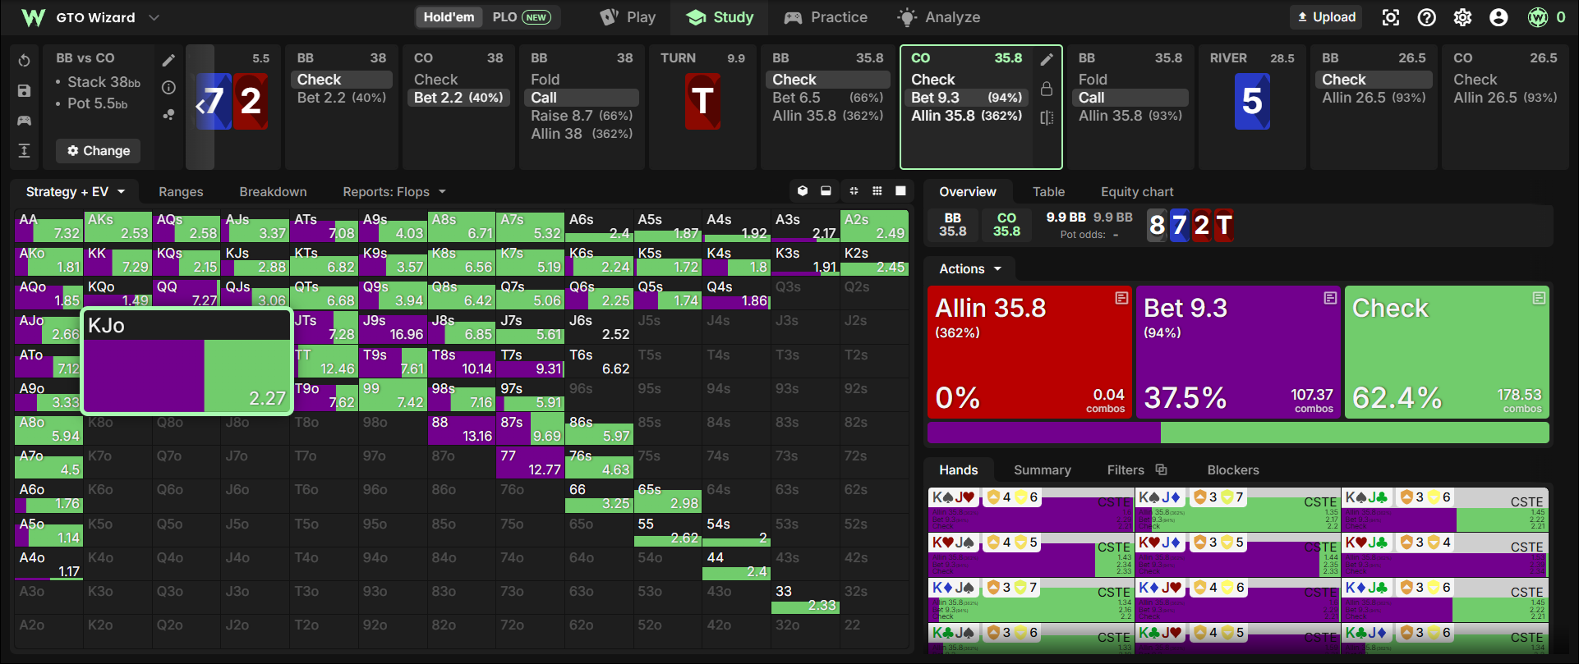Open GTO Wizard logo dropdown chevron
This screenshot has width=1579, height=664.
click(154, 17)
